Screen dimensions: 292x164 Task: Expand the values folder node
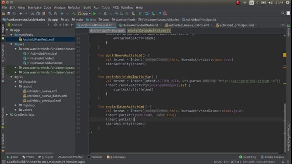(16, 110)
